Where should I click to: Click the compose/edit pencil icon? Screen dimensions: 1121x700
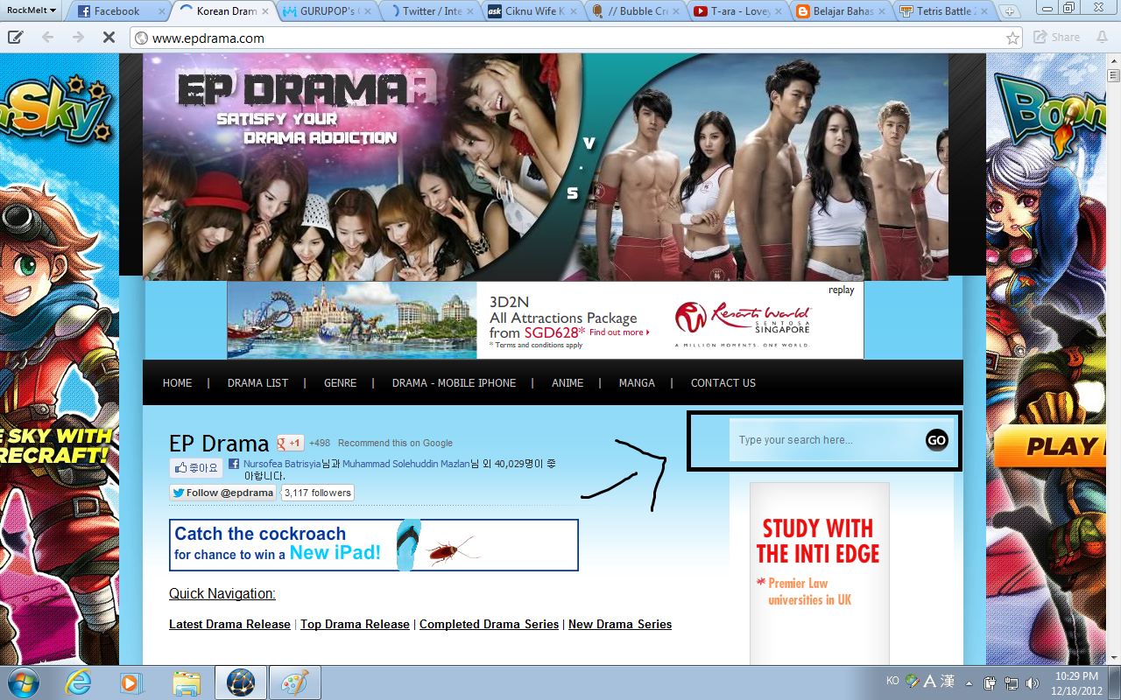[16, 38]
